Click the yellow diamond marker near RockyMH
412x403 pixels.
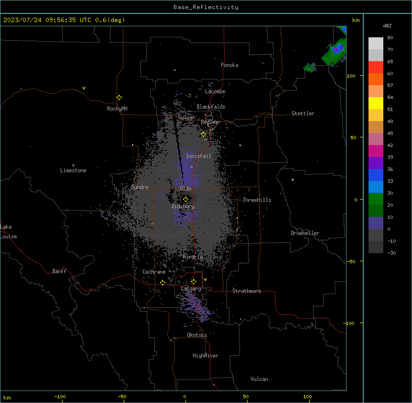[x=119, y=98]
